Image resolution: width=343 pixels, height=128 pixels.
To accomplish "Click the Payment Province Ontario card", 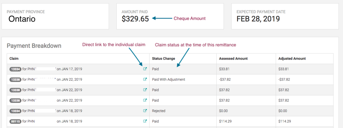I will pyautogui.click(x=55, y=16).
